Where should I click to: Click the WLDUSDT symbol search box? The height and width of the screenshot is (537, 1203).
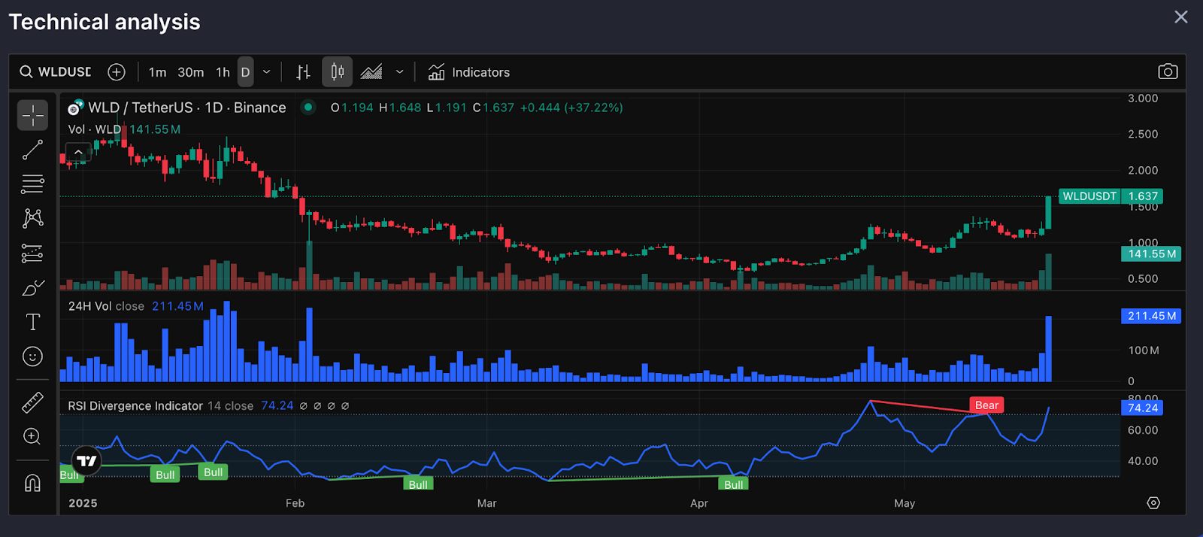point(56,72)
